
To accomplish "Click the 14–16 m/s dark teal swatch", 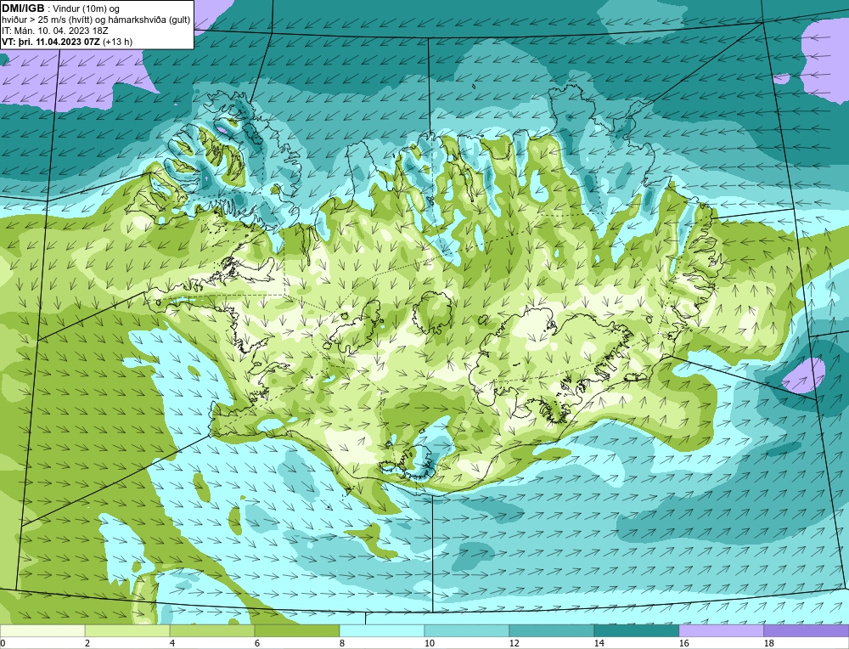I will [x=637, y=630].
